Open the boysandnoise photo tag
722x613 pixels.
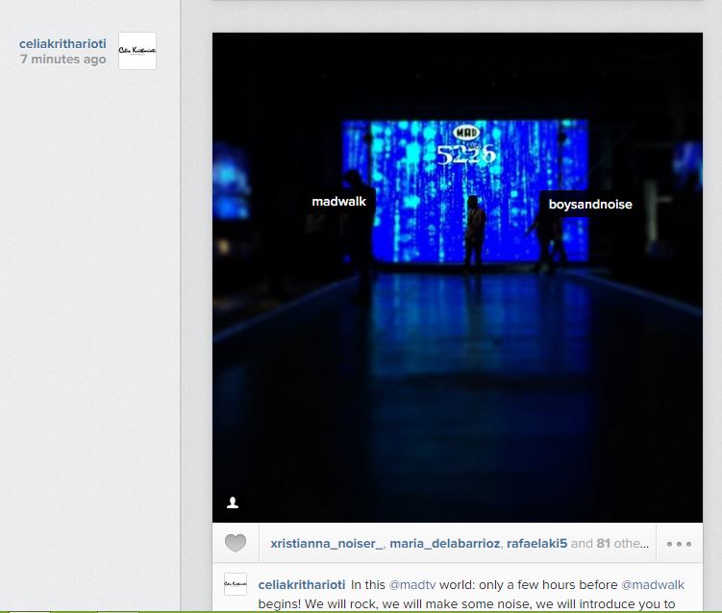(590, 205)
